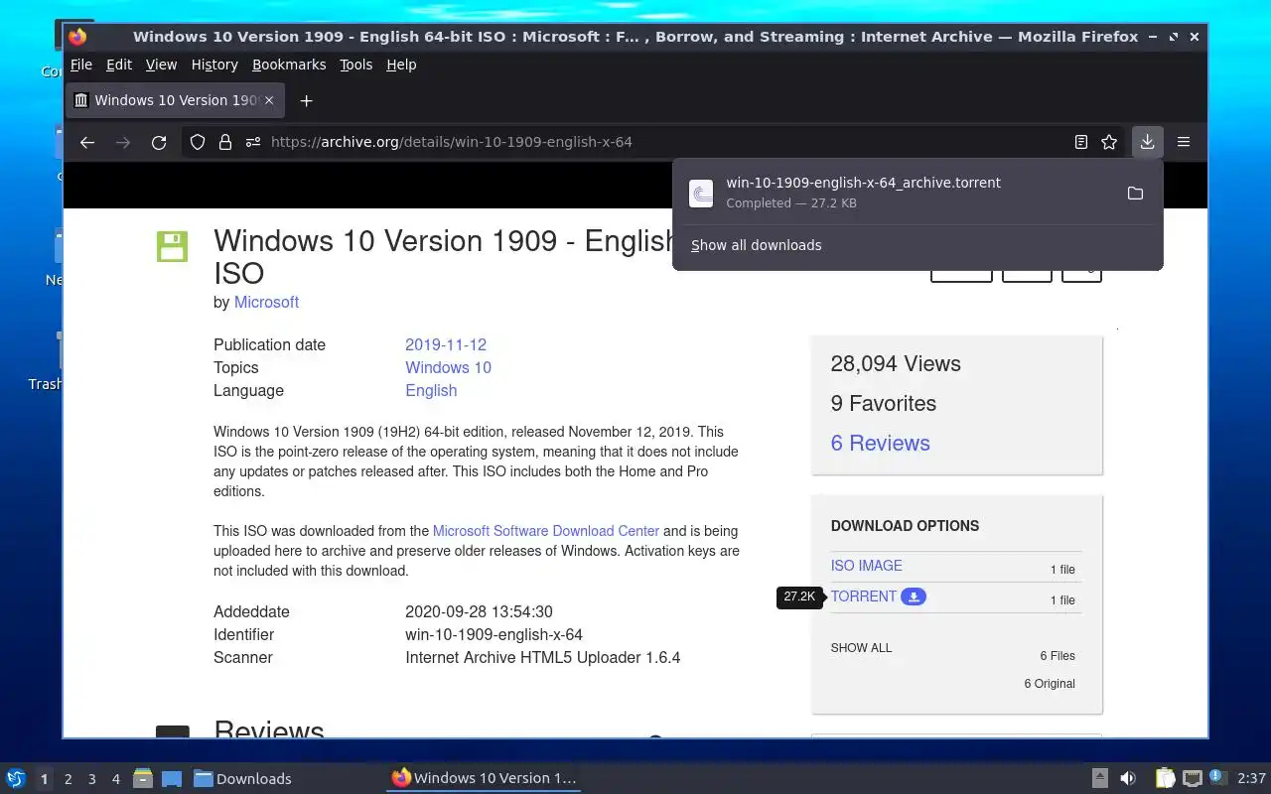Click the 9 Favorites text
This screenshot has width=1271, height=794.
pyautogui.click(x=884, y=403)
